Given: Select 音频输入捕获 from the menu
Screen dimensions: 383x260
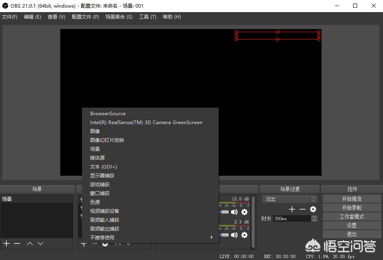Looking at the screenshot, I should (150, 220).
